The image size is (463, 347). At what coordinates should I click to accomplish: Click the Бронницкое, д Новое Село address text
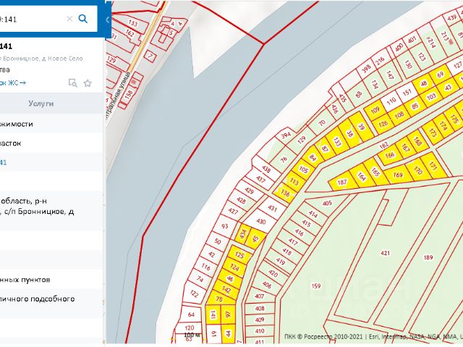pos(41,59)
